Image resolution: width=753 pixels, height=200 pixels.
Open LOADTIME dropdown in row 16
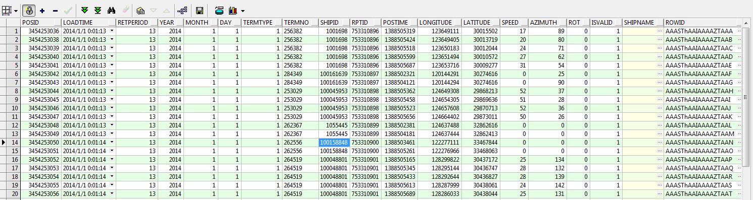(112, 160)
